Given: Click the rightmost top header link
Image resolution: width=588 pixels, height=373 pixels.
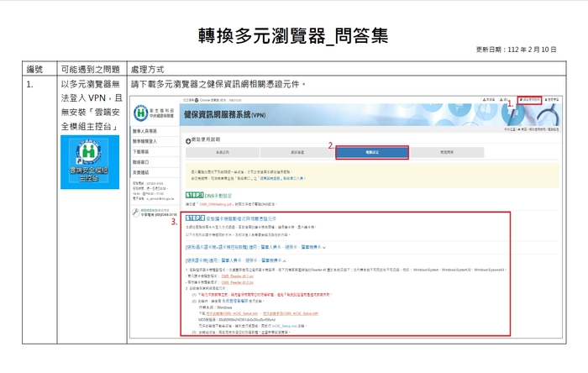Looking at the screenshot, I should tap(552, 100).
